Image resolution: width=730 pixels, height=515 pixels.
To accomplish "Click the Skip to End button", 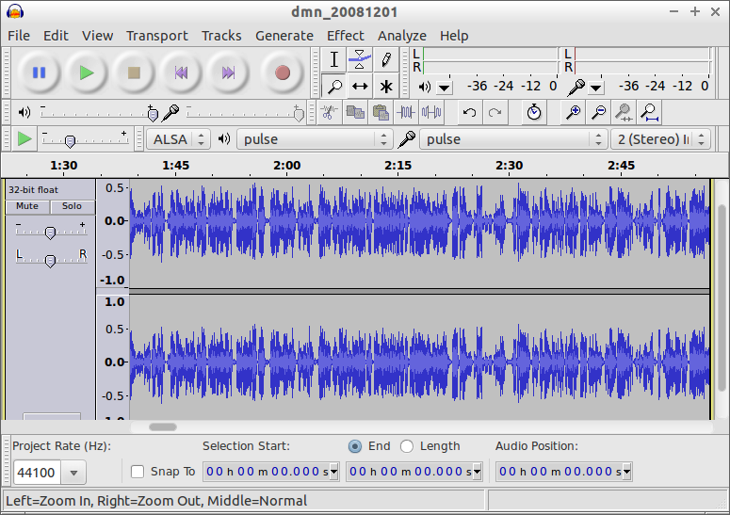I will click(228, 72).
